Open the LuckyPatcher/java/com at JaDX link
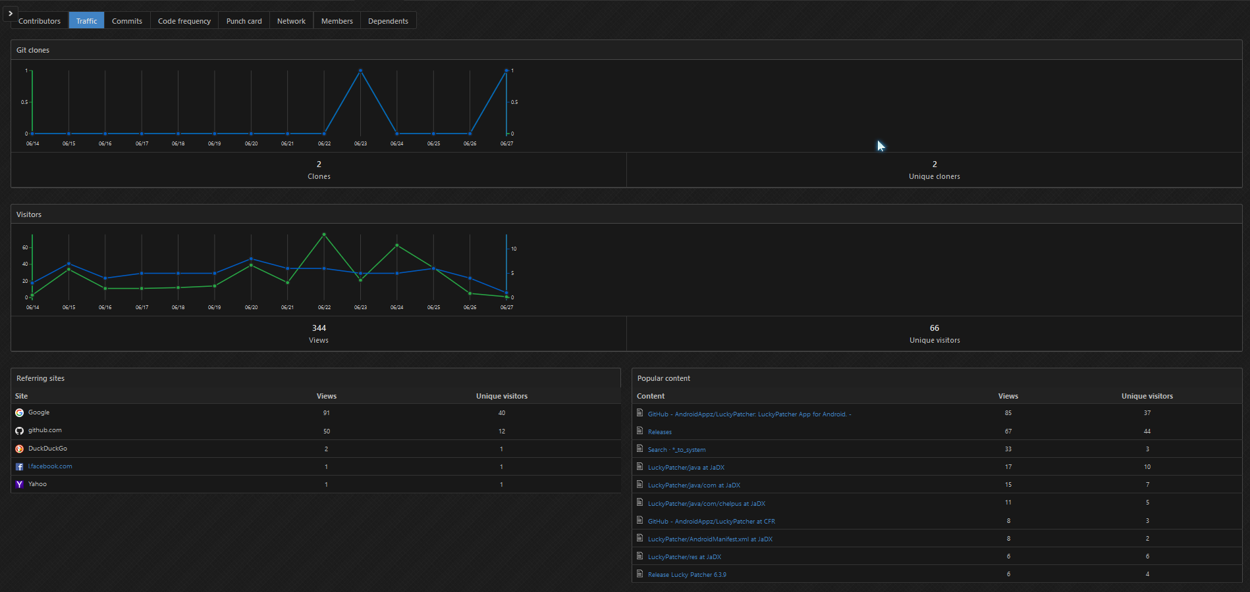The image size is (1250, 592). point(694,485)
